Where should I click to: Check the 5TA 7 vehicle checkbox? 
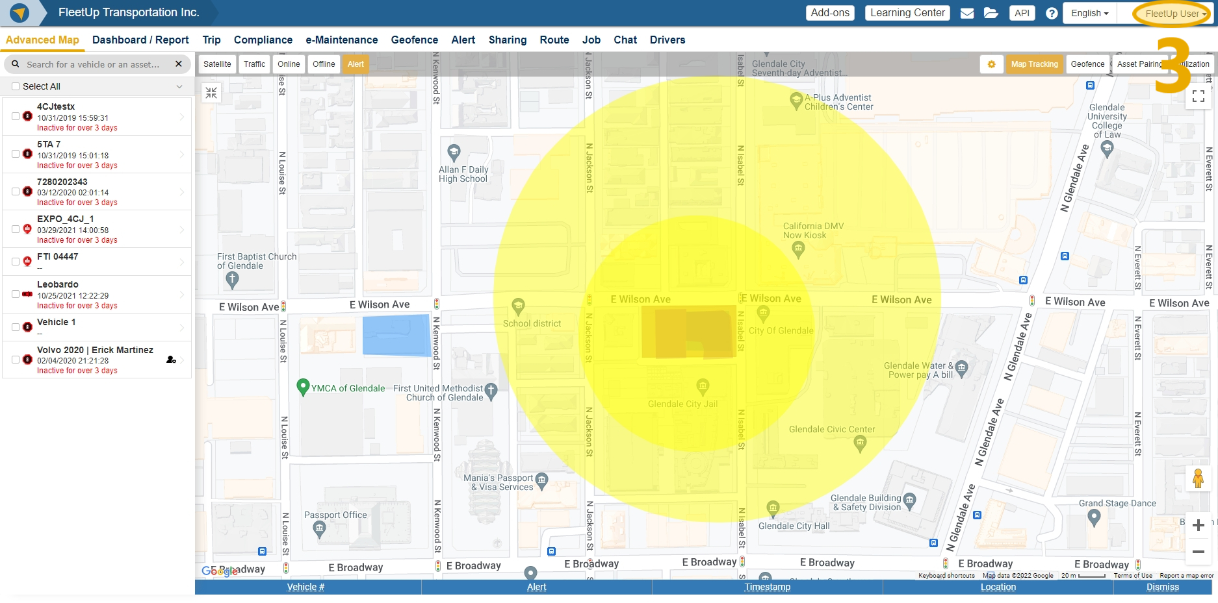pos(16,154)
